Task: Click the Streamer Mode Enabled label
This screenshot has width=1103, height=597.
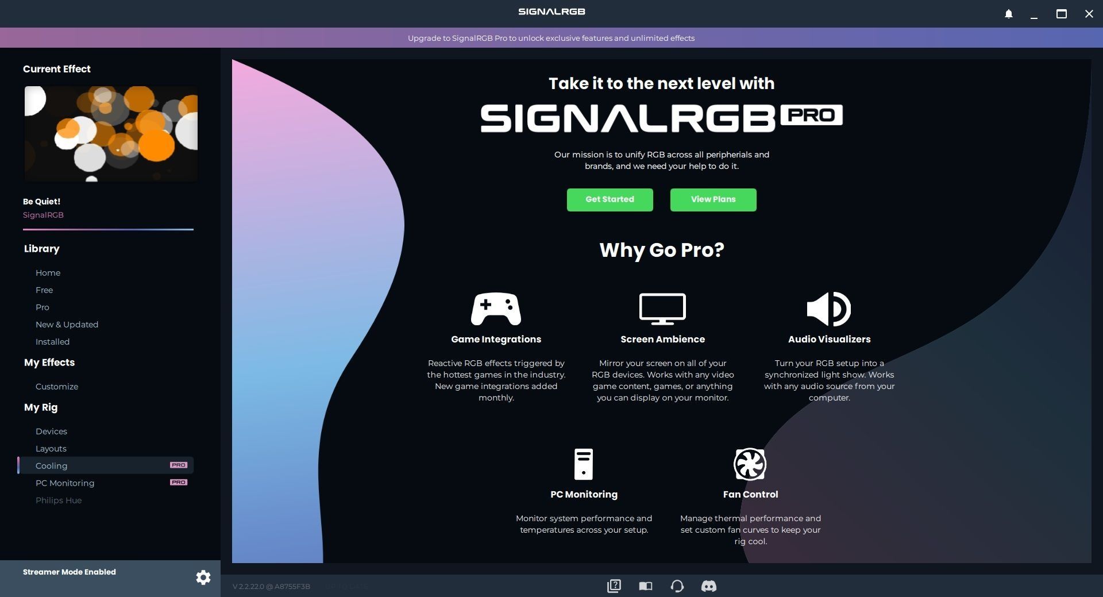Action: coord(70,572)
